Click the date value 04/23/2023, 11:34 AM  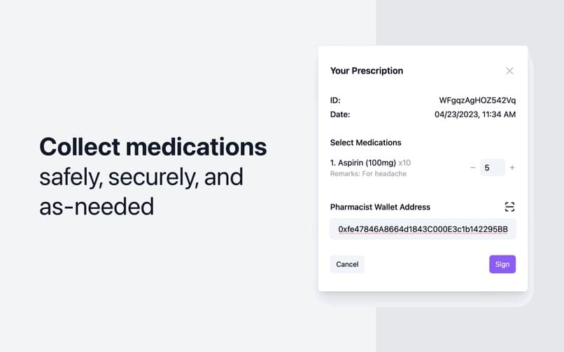[x=475, y=115]
